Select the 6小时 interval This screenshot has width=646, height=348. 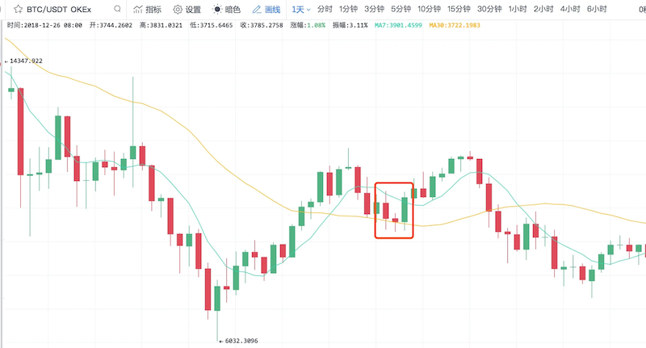coord(597,9)
